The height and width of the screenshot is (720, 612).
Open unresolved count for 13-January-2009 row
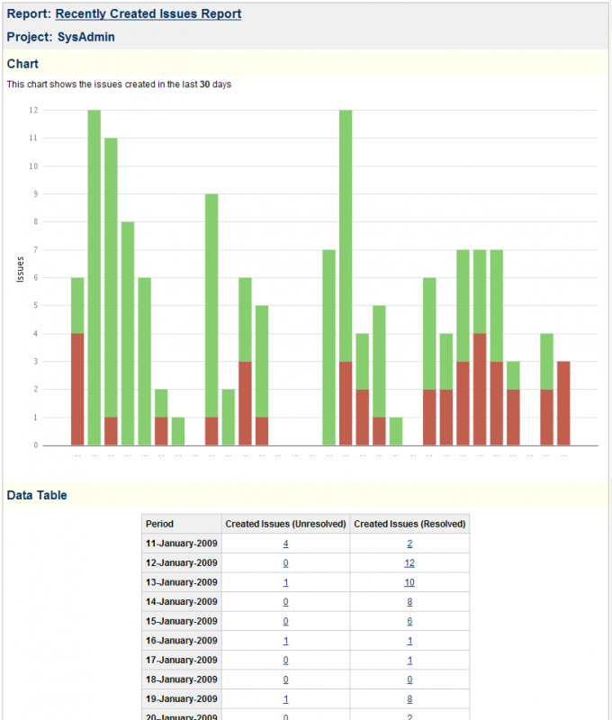(x=285, y=582)
